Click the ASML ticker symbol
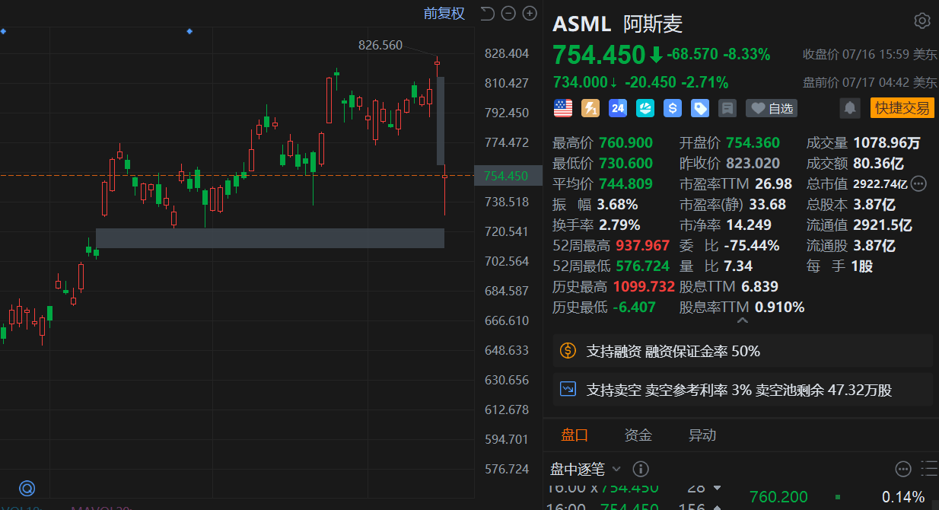939x510 pixels. (582, 24)
